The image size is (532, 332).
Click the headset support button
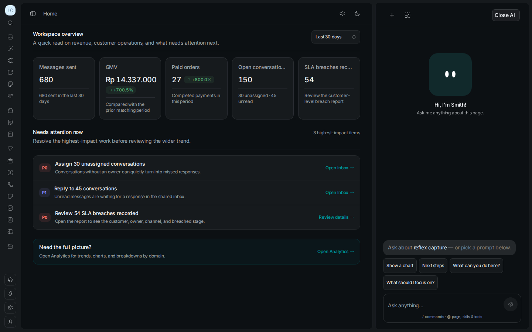[10, 280]
